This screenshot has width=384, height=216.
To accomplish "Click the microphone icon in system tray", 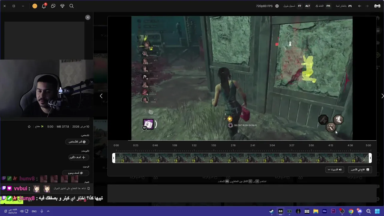I will (42, 211).
